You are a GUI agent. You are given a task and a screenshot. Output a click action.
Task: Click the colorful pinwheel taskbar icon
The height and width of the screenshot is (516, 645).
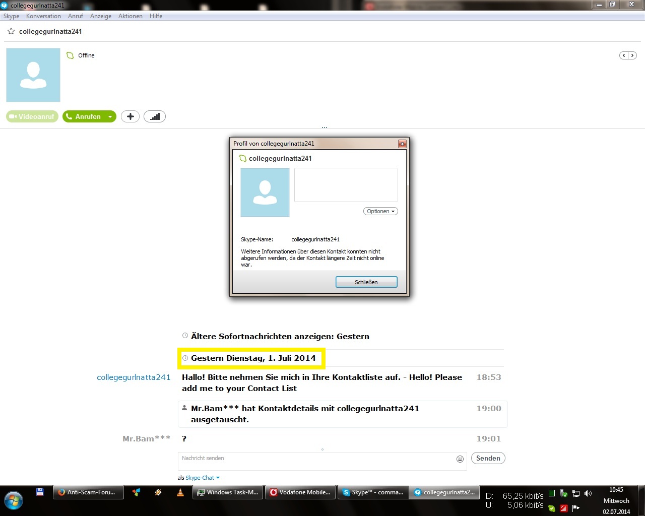[x=136, y=492]
